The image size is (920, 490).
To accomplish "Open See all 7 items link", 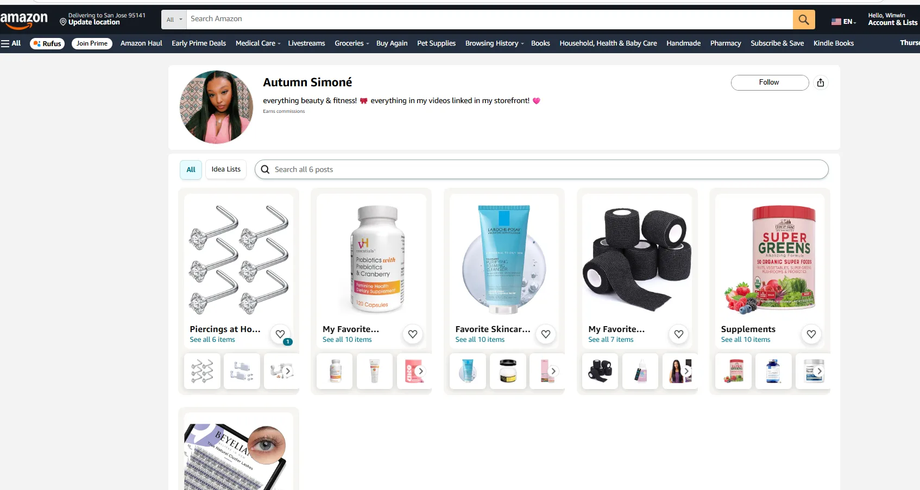I will (x=610, y=340).
